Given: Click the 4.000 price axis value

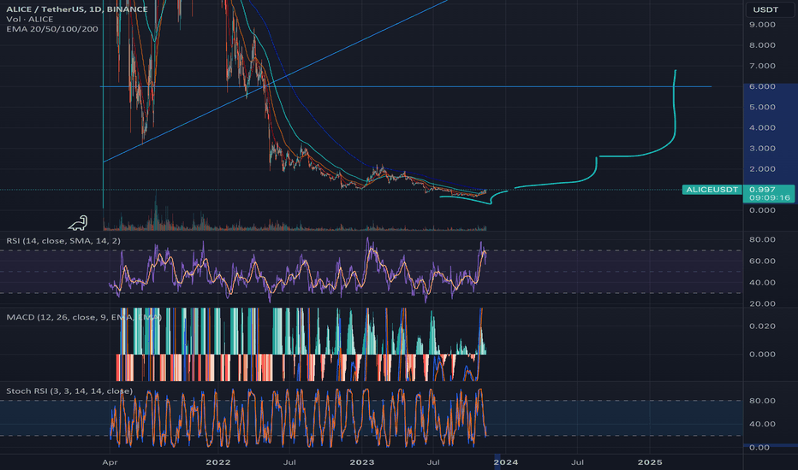Looking at the screenshot, I should click(x=762, y=127).
